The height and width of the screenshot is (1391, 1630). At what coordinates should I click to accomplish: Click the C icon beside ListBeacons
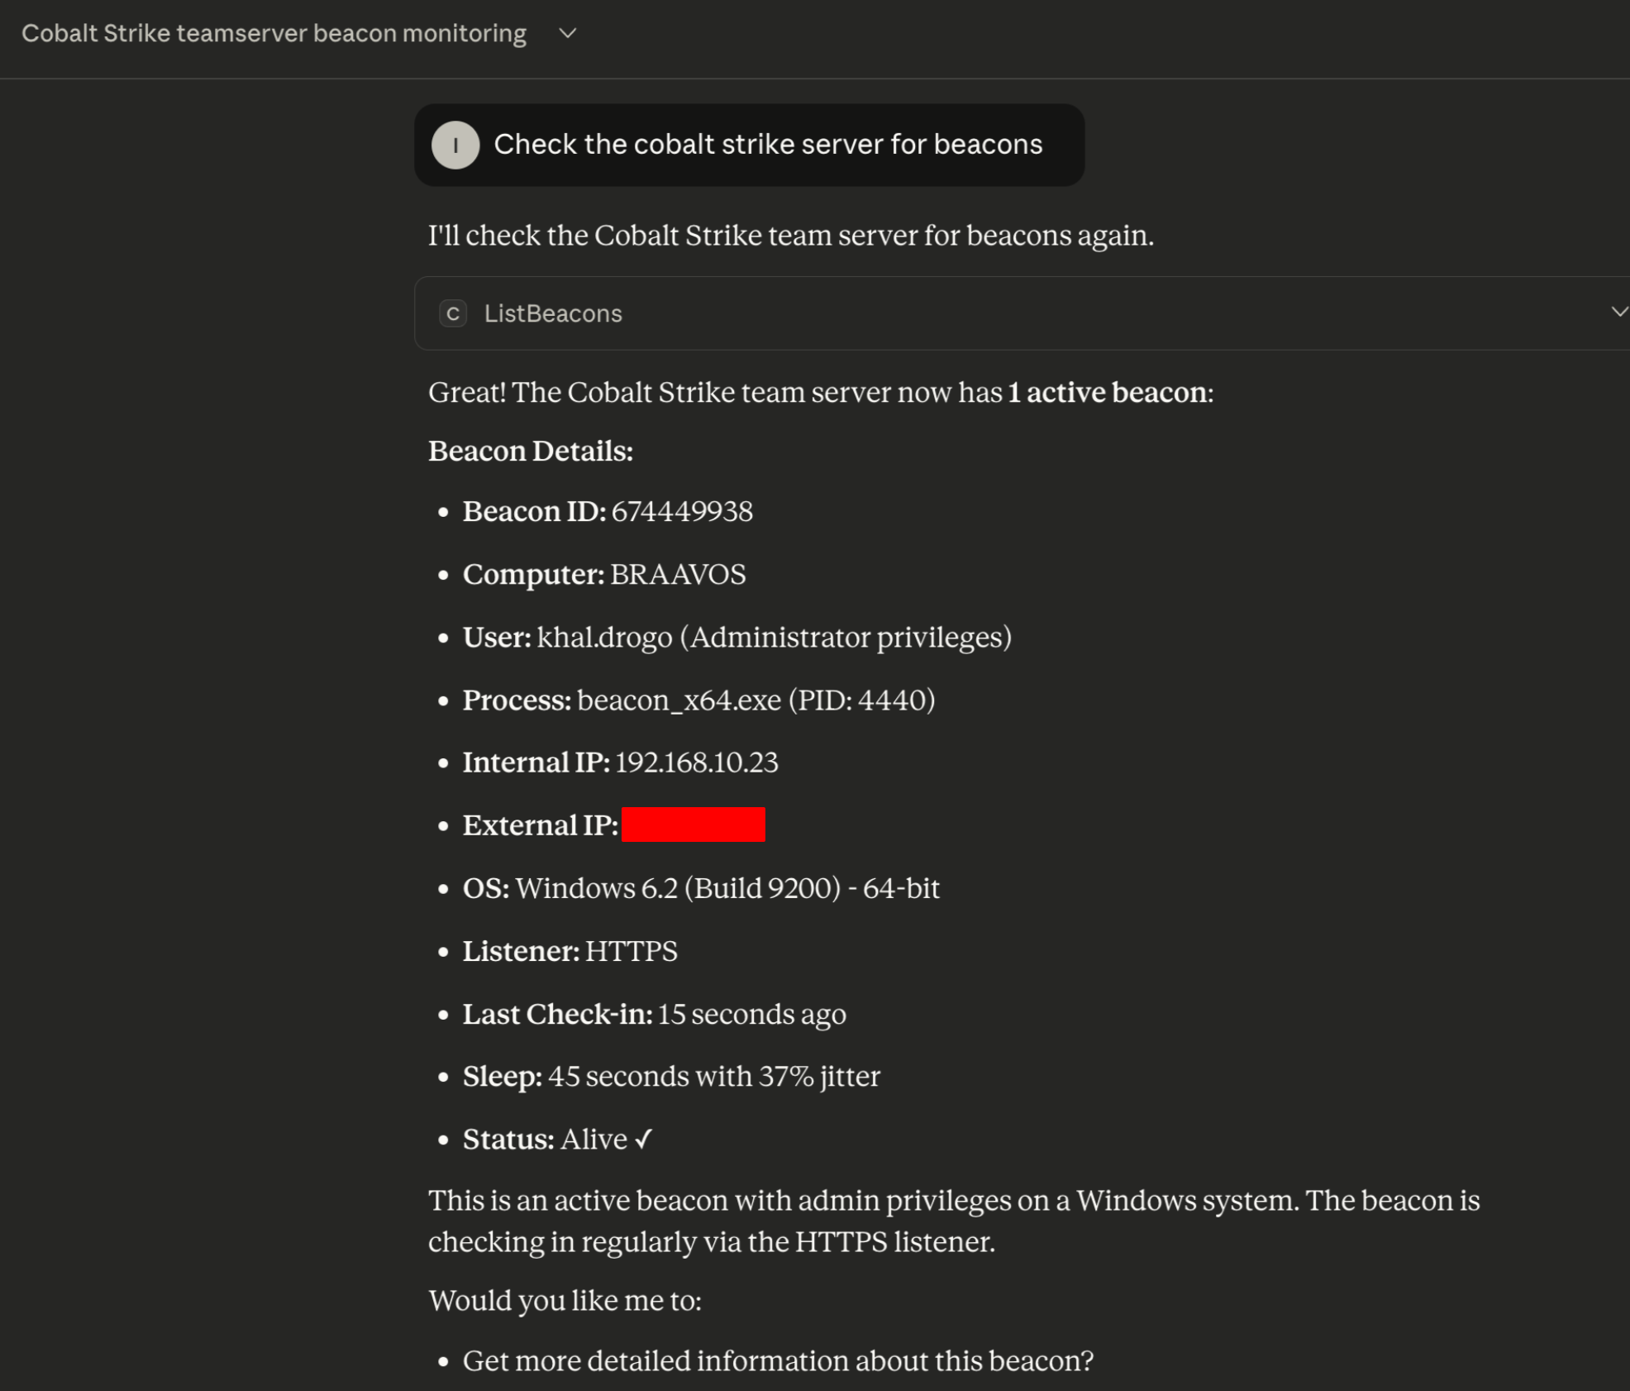click(x=453, y=313)
